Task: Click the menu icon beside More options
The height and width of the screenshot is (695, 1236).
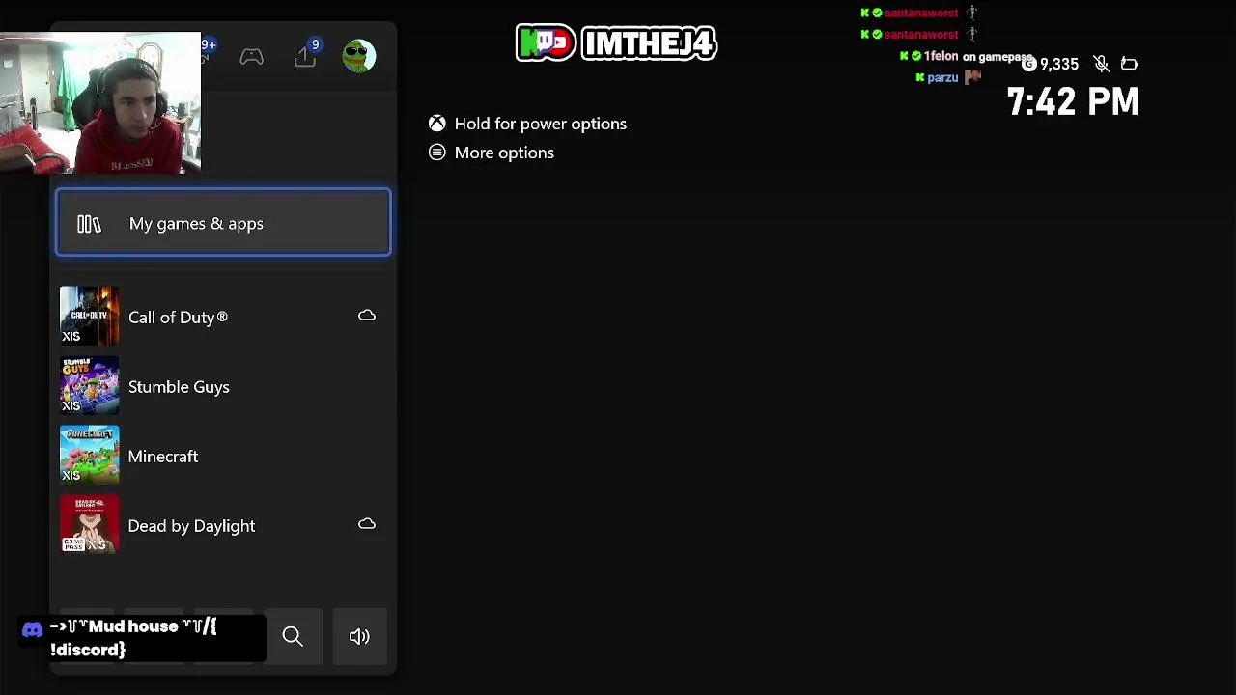Action: point(437,153)
